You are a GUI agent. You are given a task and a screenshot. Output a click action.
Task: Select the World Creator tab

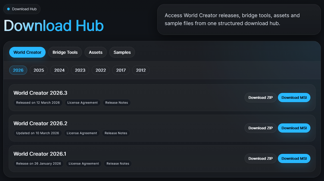(x=27, y=52)
